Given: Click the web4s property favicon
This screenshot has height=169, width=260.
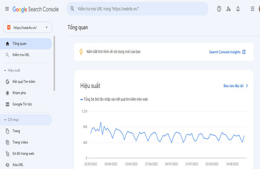Looking at the screenshot, I should [9, 27].
